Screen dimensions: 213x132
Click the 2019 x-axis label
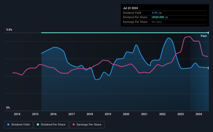pos(108,114)
